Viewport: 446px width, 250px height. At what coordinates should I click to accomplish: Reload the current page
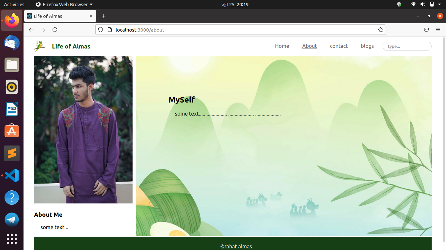click(x=55, y=30)
